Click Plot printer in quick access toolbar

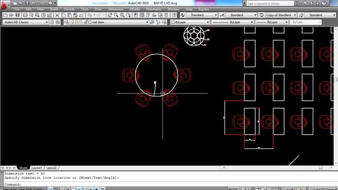point(50,3)
